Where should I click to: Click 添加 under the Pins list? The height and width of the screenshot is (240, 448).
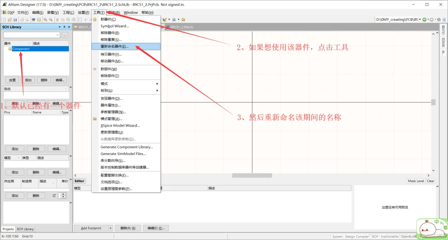[x=15, y=149]
